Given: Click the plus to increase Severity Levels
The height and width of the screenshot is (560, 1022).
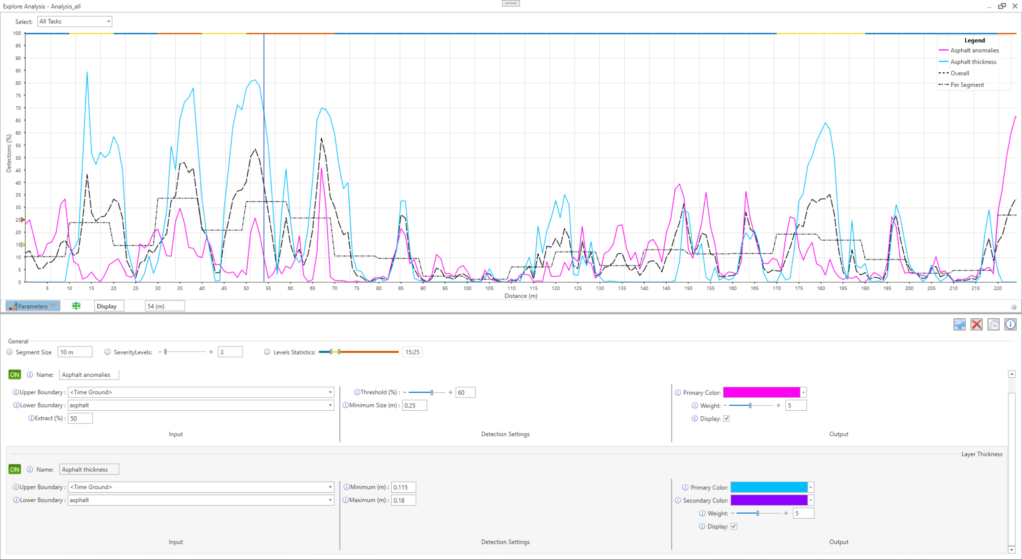Looking at the screenshot, I should click(211, 352).
